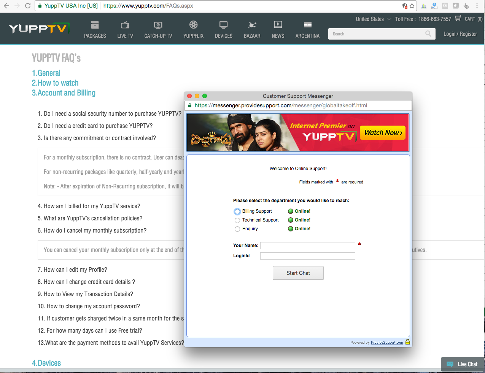Expand FAQ: How am I billed

pos(89,206)
